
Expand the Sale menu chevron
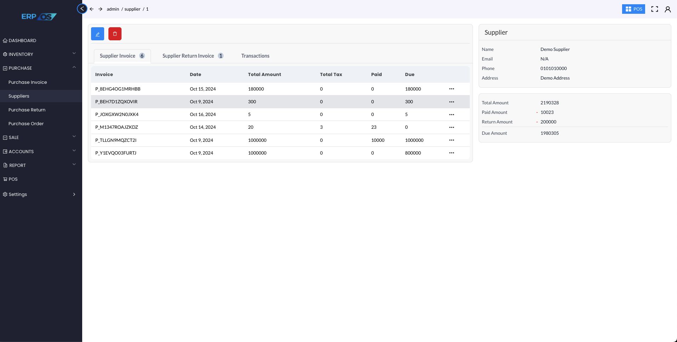74,137
